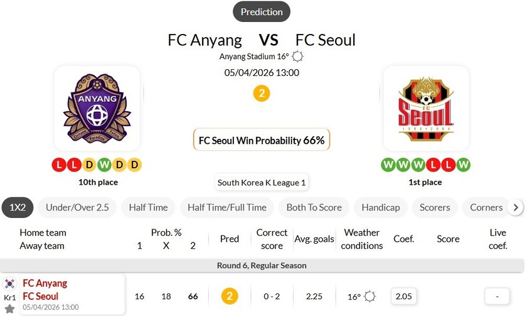Select the 1X2 tab
Screen dimensions: 527x316
tap(18, 207)
